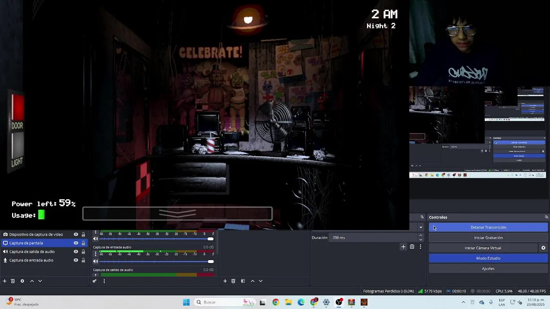
Task: Open Google Chrome from the taskbar
Action: 275,302
